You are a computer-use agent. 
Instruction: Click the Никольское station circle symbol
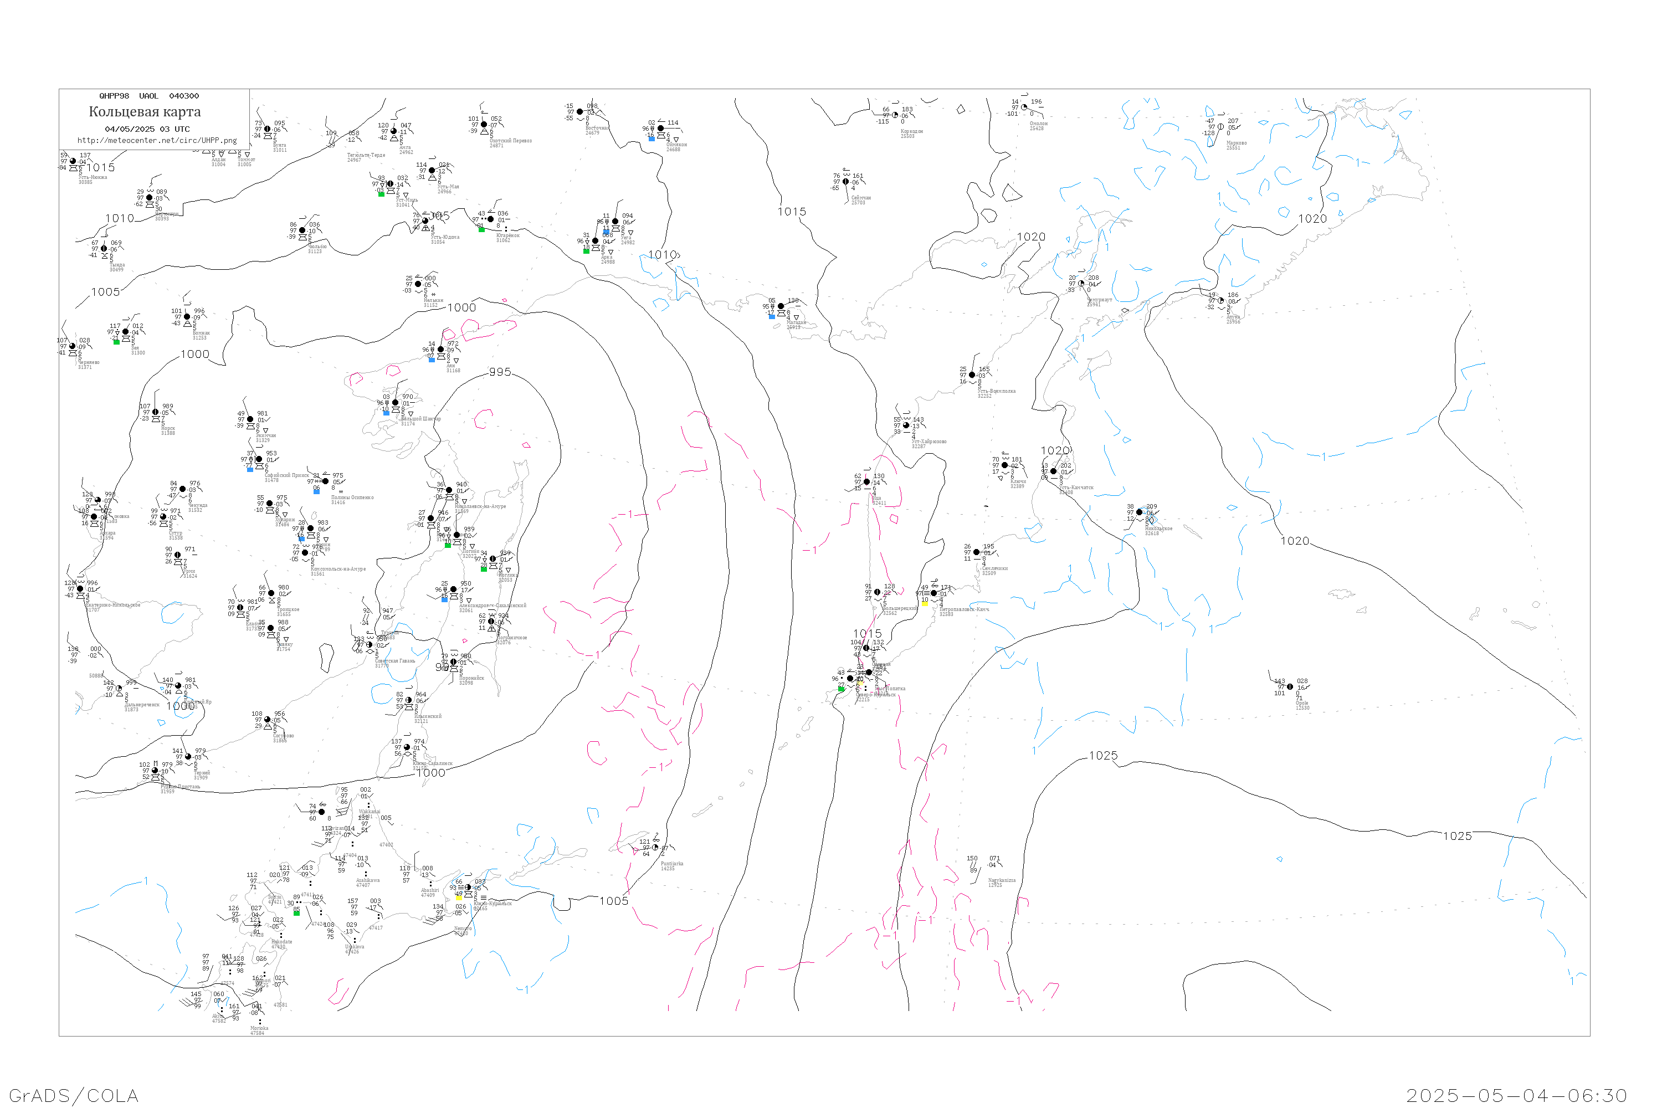coord(1138,512)
